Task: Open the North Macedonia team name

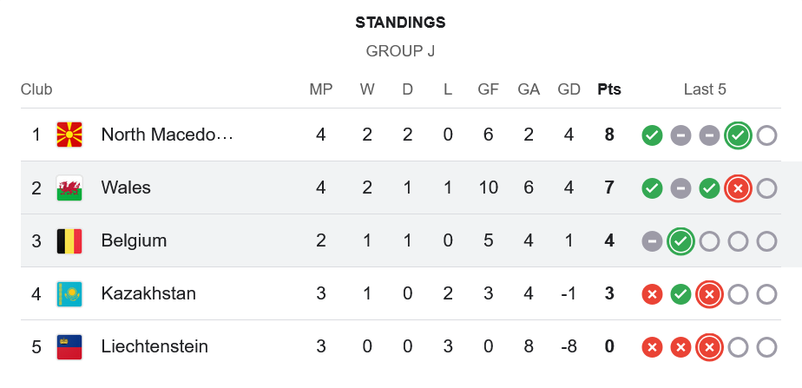Action: click(168, 135)
